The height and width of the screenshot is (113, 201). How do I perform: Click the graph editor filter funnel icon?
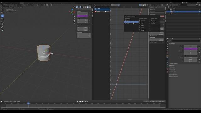147,5
